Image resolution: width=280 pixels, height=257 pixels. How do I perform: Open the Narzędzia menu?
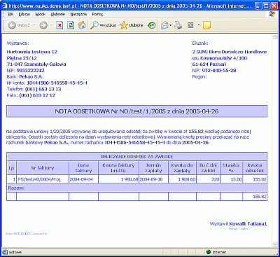pyautogui.click(x=78, y=15)
